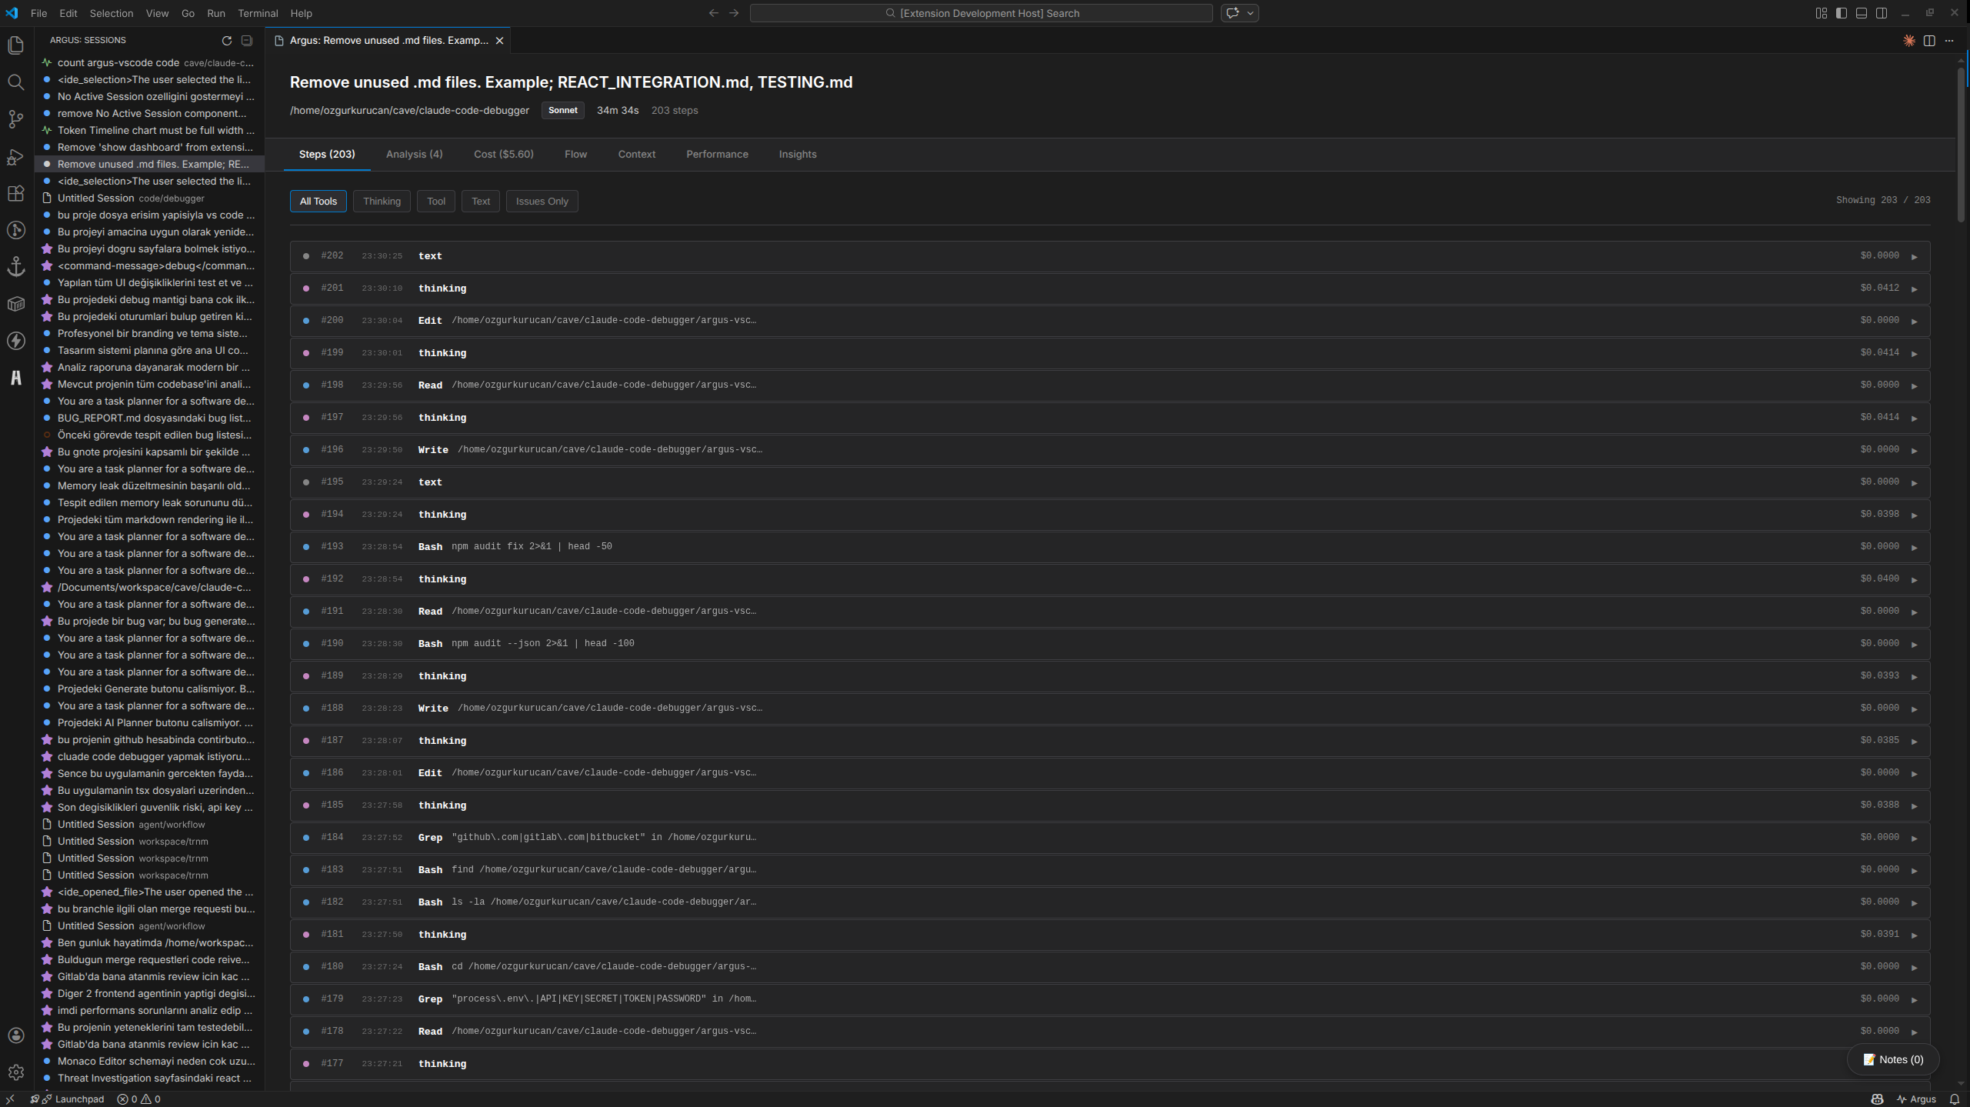Click the anchor icon in the activity bar
This screenshot has height=1107, width=1970.
click(x=15, y=267)
